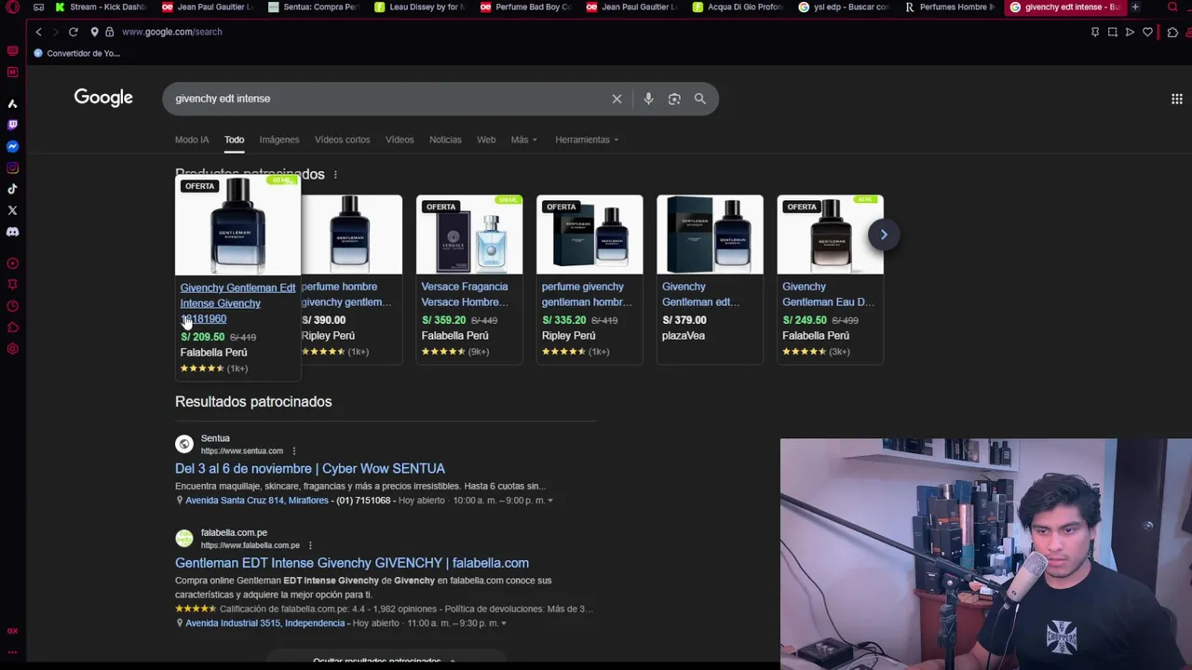Select the Noticias search tab
The image size is (1192, 670).
[x=445, y=140]
